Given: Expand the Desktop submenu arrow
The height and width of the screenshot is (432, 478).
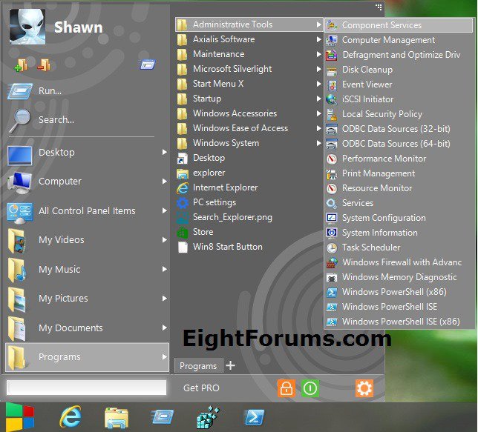Looking at the screenshot, I should pos(165,152).
